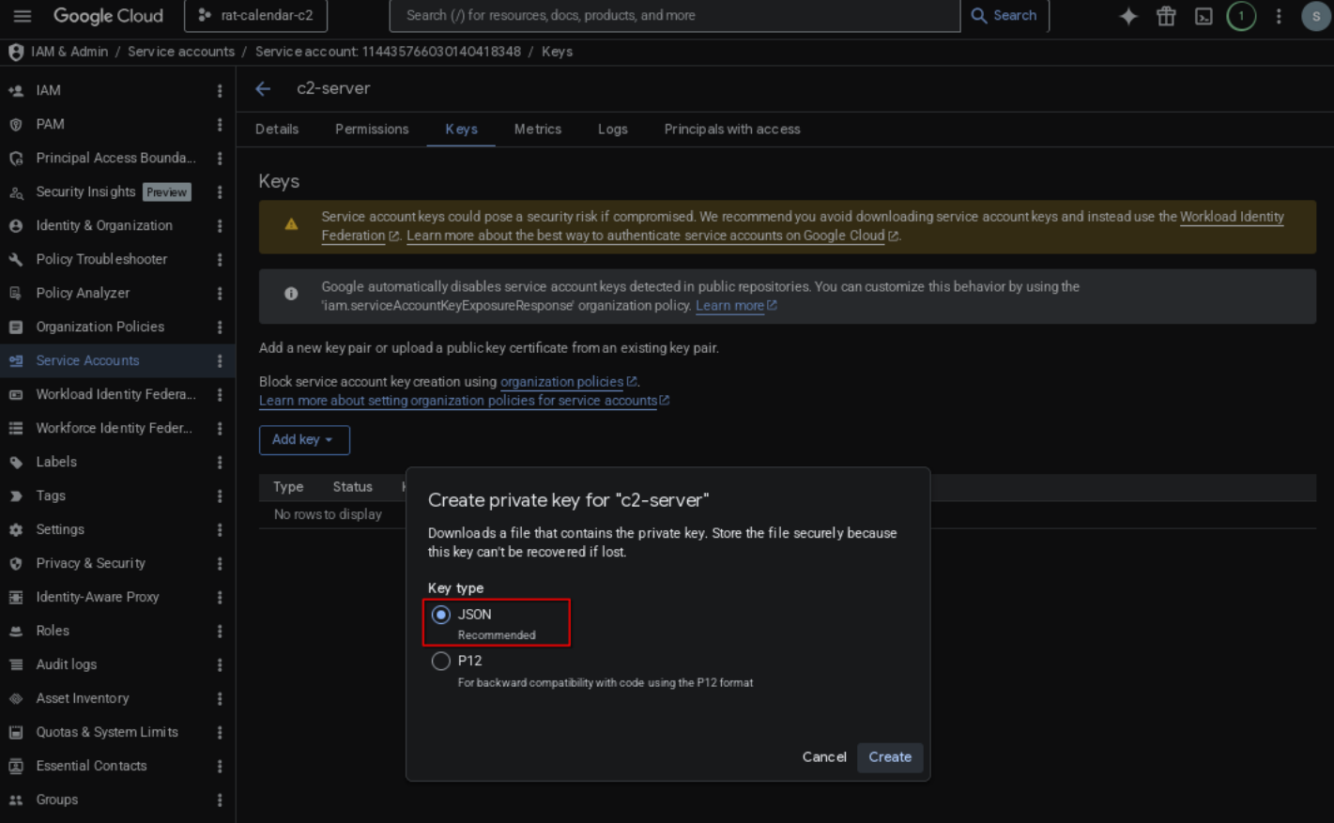
Task: Switch to the Permissions tab
Action: 372,130
